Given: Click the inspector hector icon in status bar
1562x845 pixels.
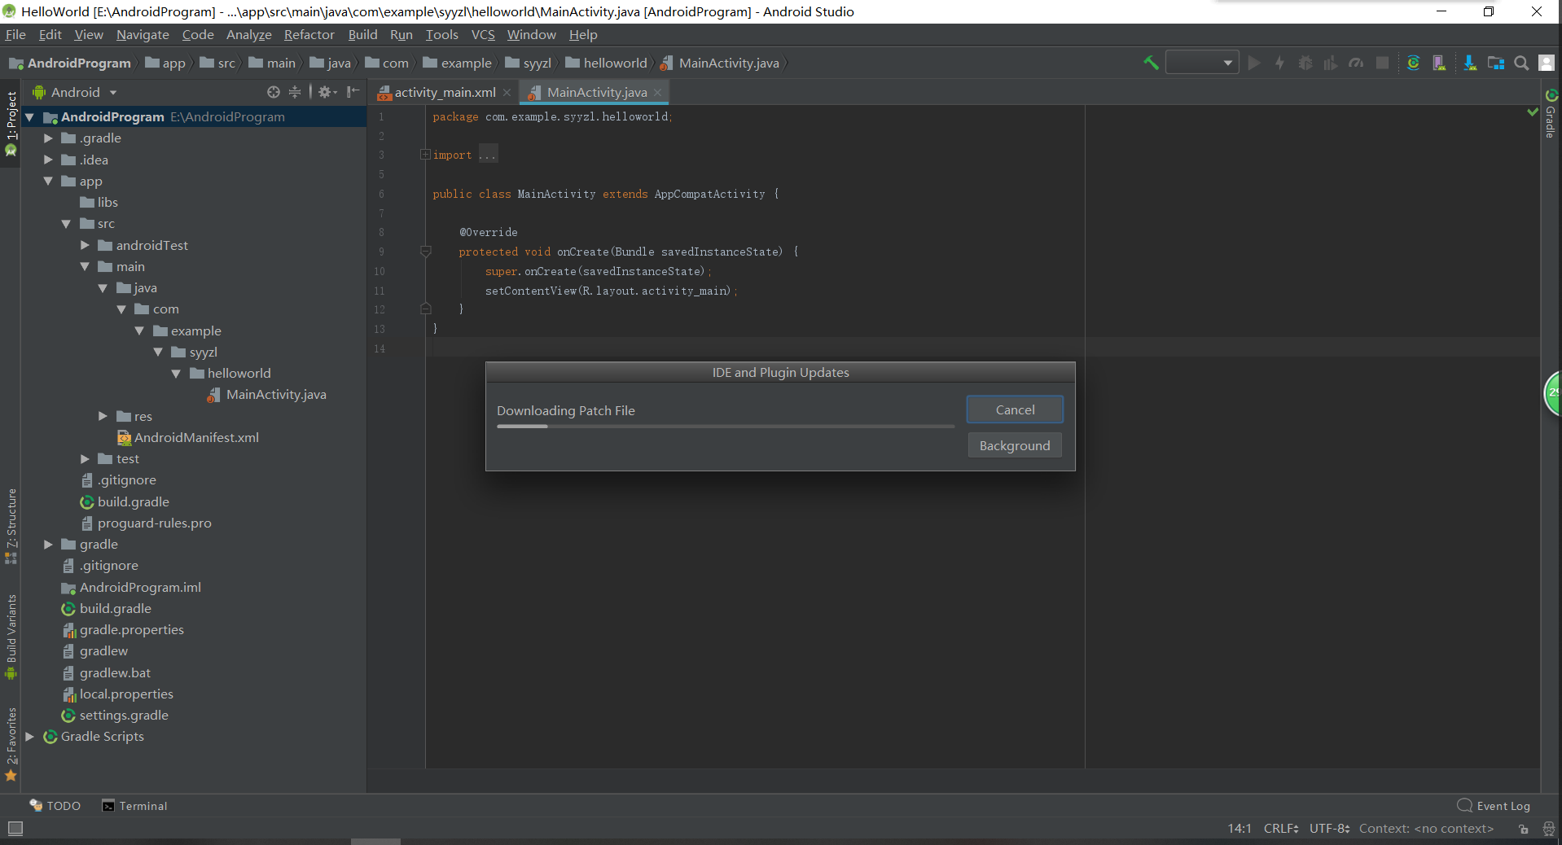Looking at the screenshot, I should [1549, 829].
